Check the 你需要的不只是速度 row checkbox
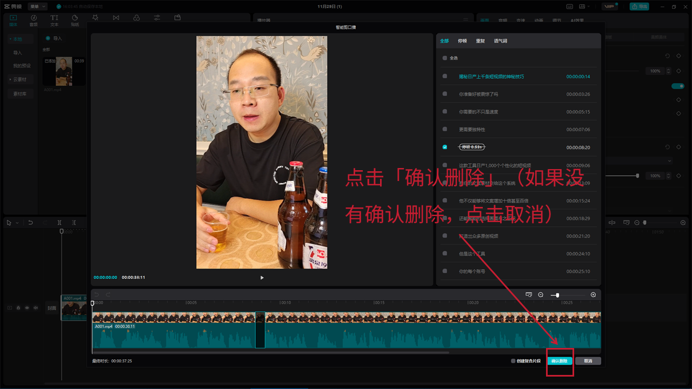 pos(445,112)
